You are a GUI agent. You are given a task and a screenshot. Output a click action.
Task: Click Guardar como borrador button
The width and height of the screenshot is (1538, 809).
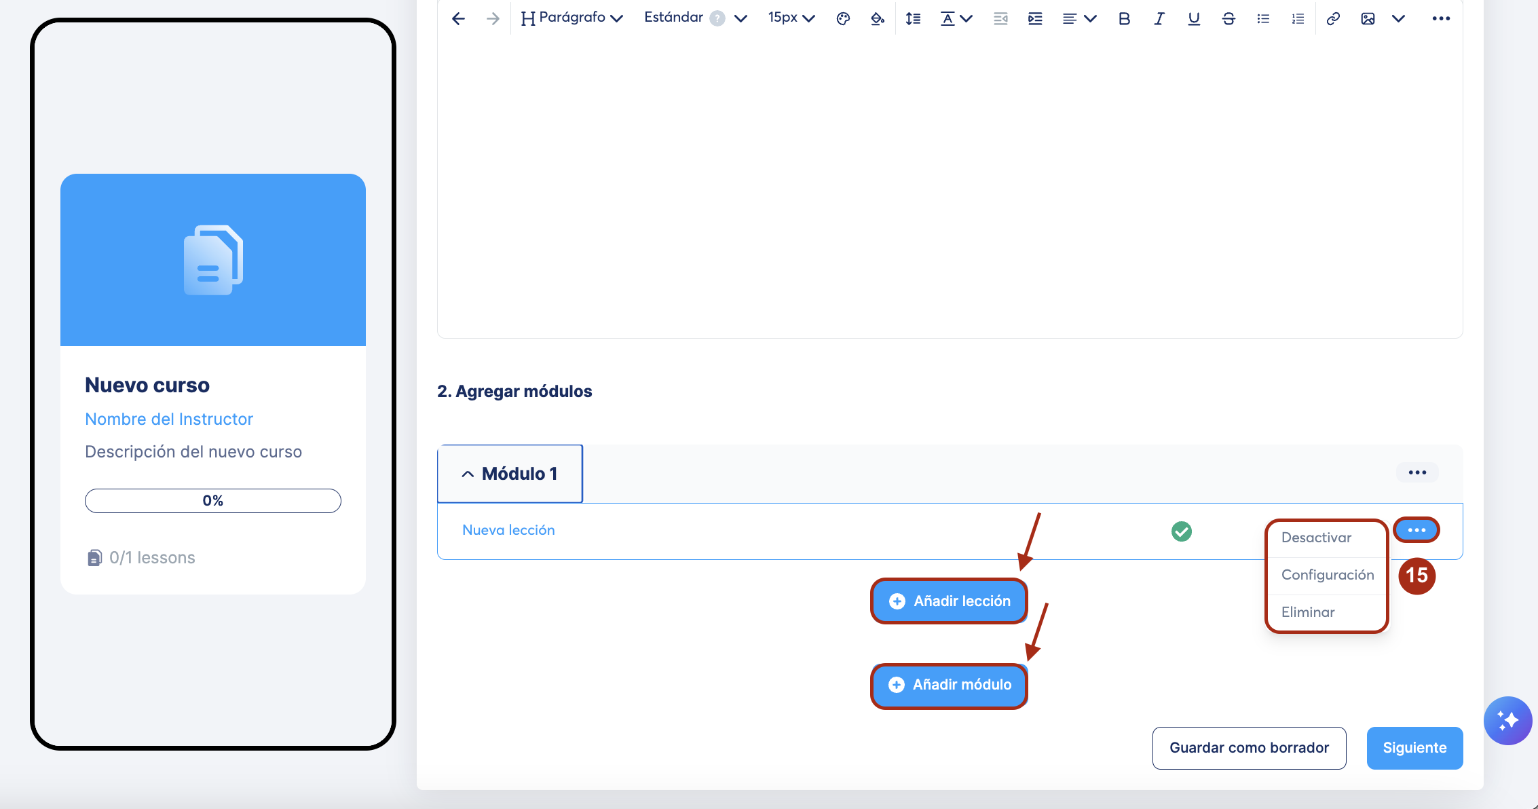(1249, 748)
